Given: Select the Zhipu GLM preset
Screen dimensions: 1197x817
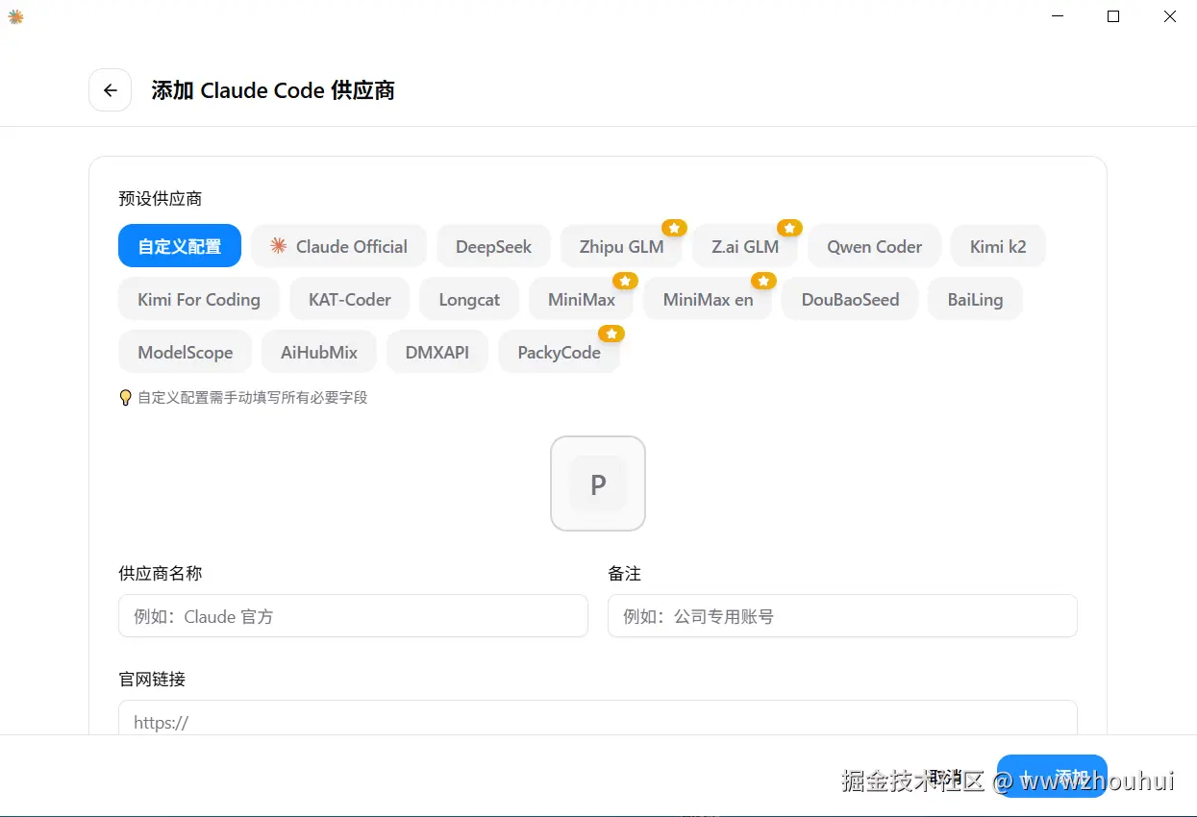Looking at the screenshot, I should click(x=621, y=246).
